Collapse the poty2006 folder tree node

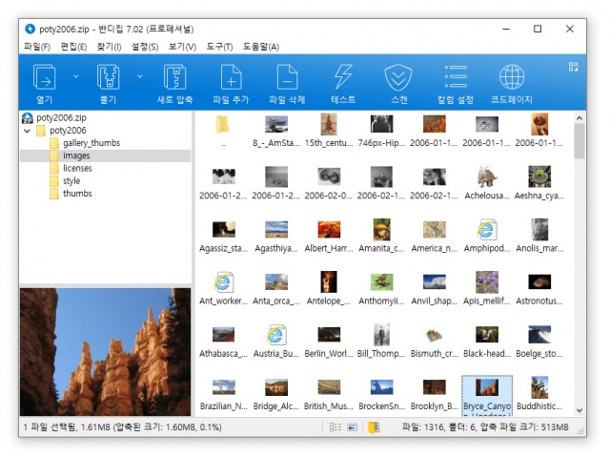(27, 131)
